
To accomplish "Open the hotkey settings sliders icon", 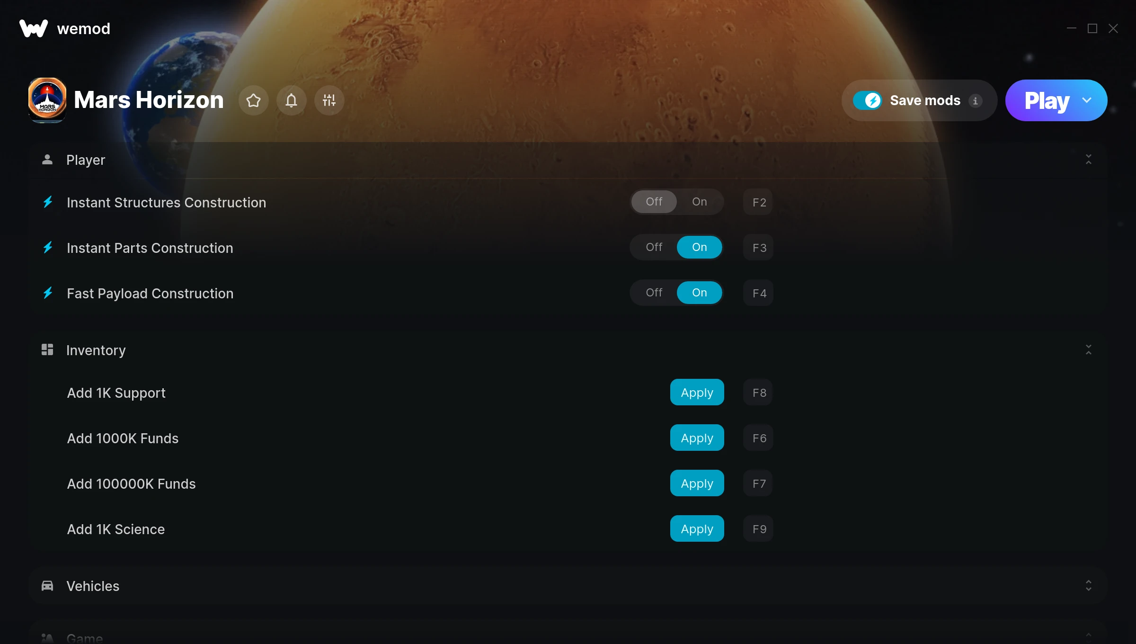I will pyautogui.click(x=329, y=100).
